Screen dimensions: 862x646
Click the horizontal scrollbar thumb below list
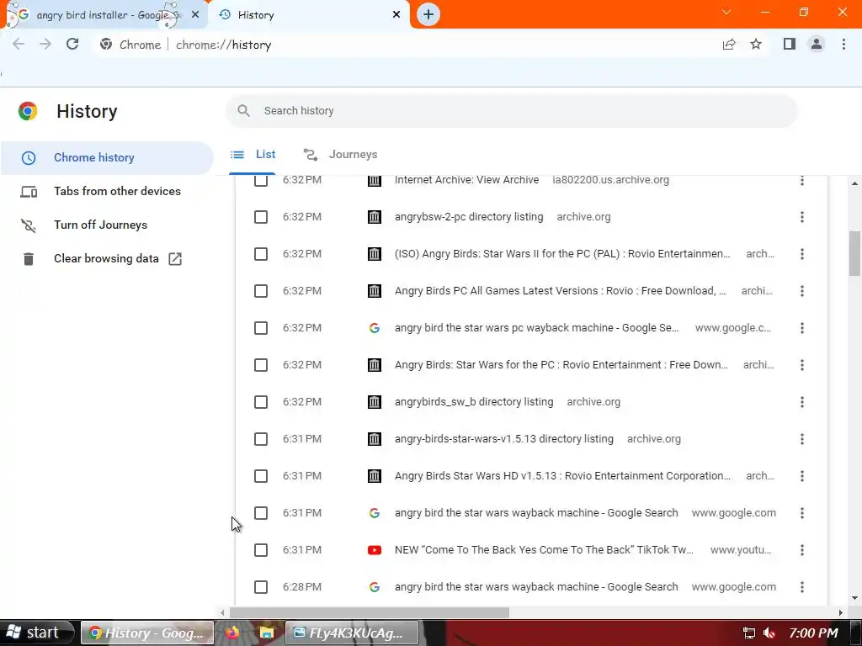pos(370,612)
